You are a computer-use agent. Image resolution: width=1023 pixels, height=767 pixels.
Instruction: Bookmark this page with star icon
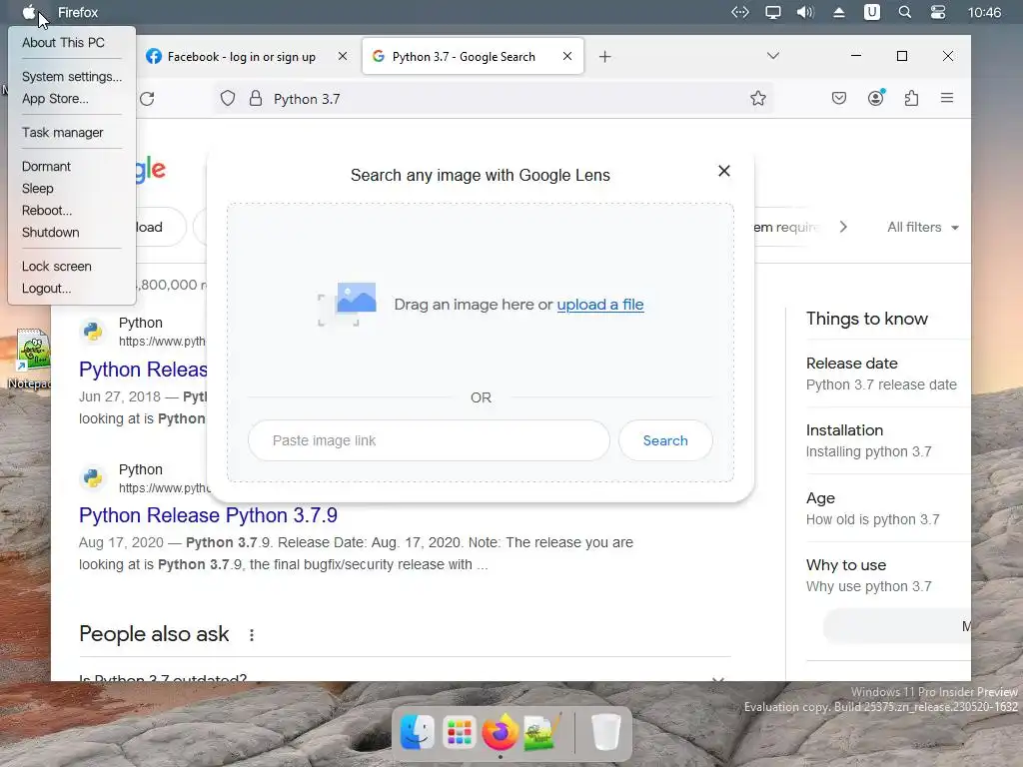758,99
